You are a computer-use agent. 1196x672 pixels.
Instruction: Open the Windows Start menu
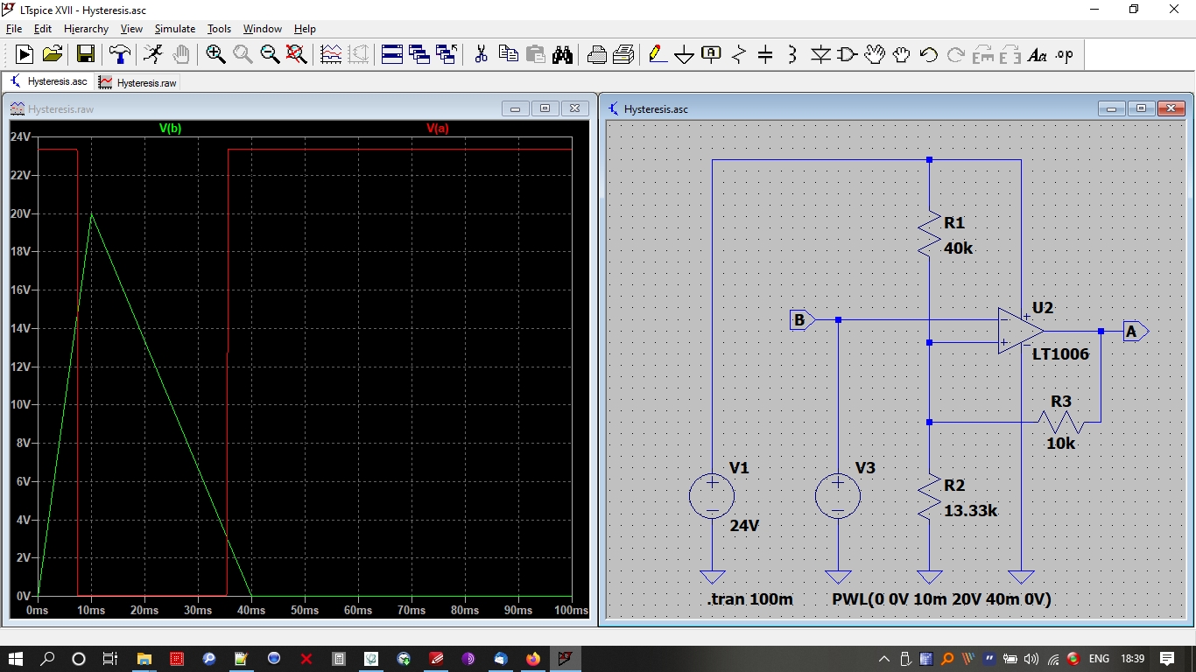coord(16,658)
